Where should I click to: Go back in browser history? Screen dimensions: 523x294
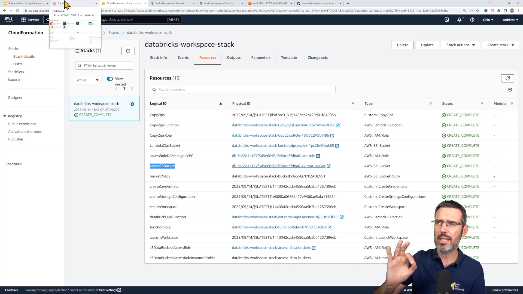point(4,11)
